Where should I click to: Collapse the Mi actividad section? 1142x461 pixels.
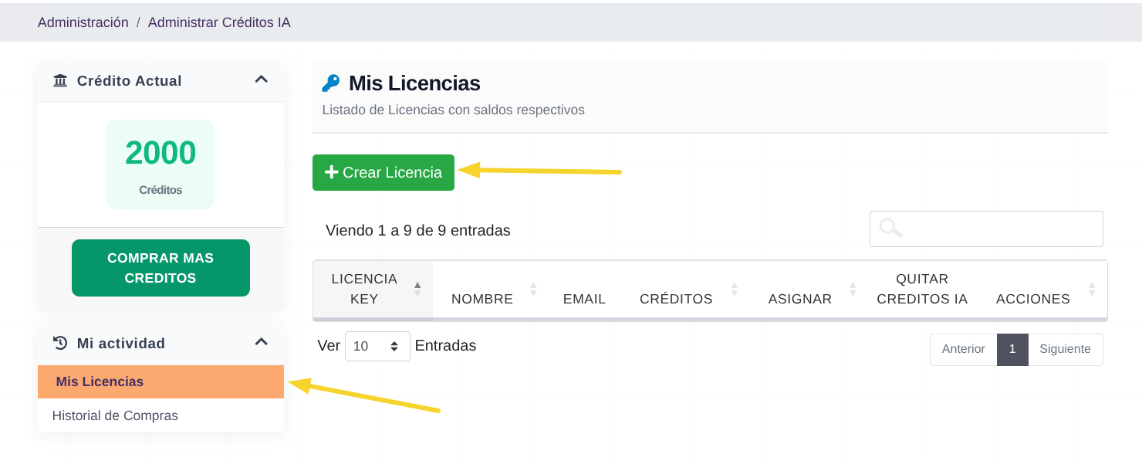pos(261,341)
